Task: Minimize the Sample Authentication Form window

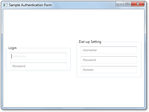Action: (x=120, y=4)
